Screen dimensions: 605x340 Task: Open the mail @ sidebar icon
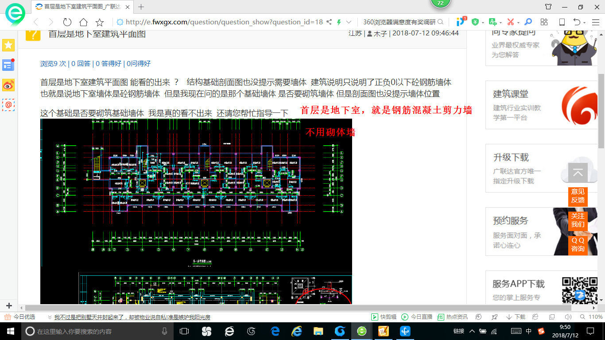(8, 104)
